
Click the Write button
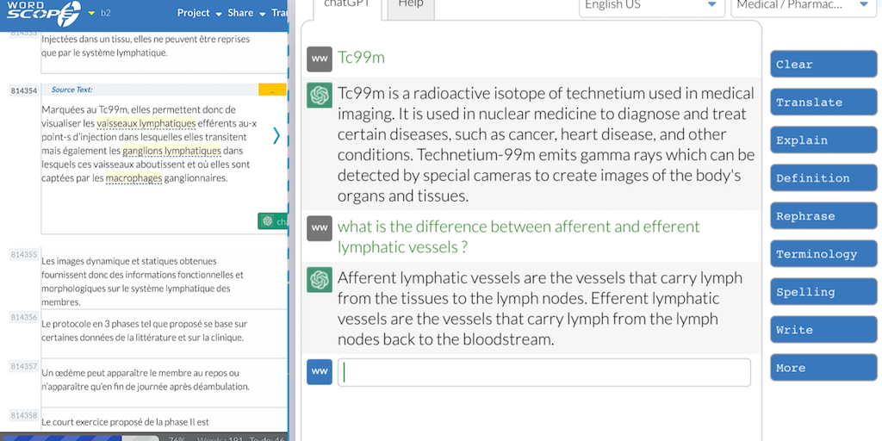823,330
